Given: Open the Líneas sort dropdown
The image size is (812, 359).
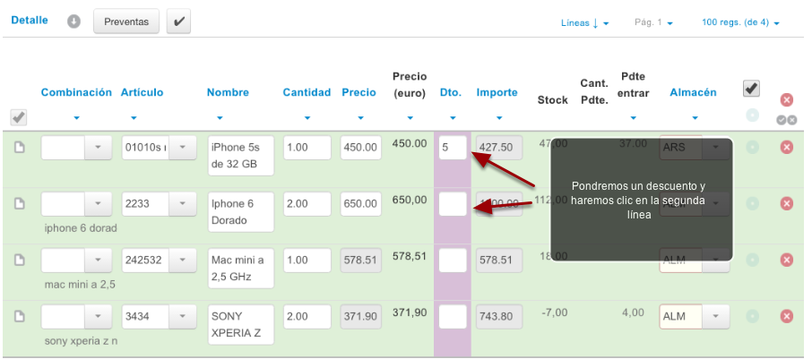Looking at the screenshot, I should (584, 22).
